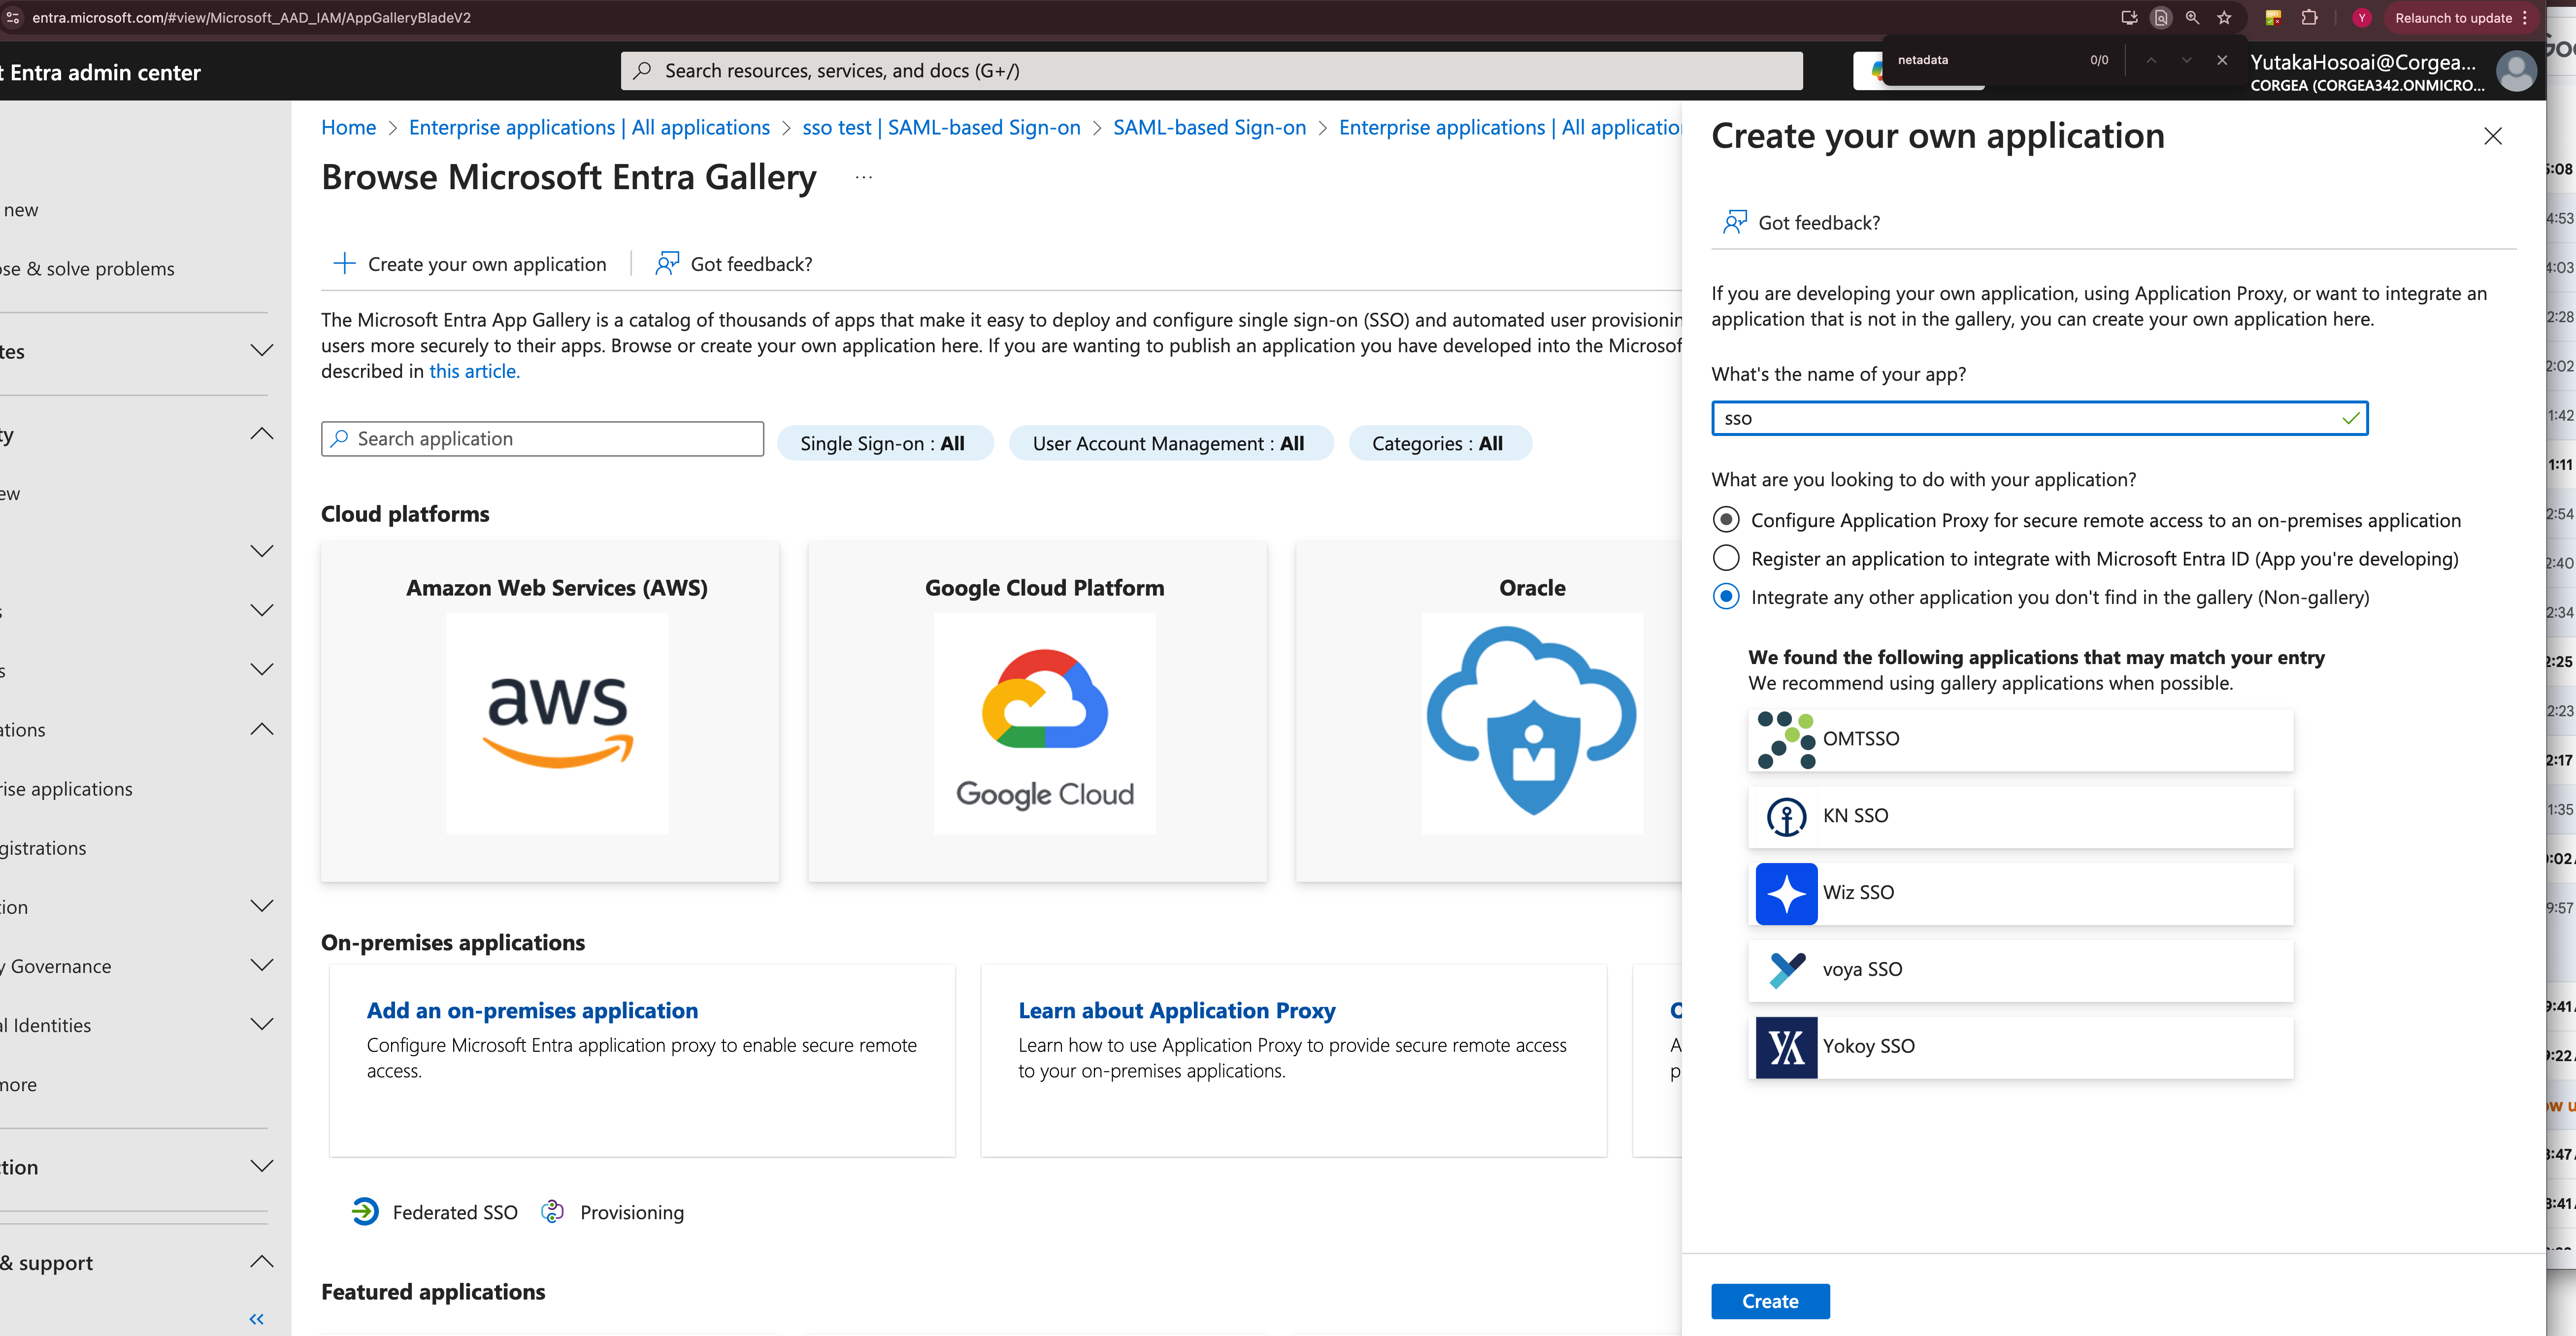This screenshot has width=2576, height=1336.
Task: Open the 'this article' link
Action: pos(474,371)
